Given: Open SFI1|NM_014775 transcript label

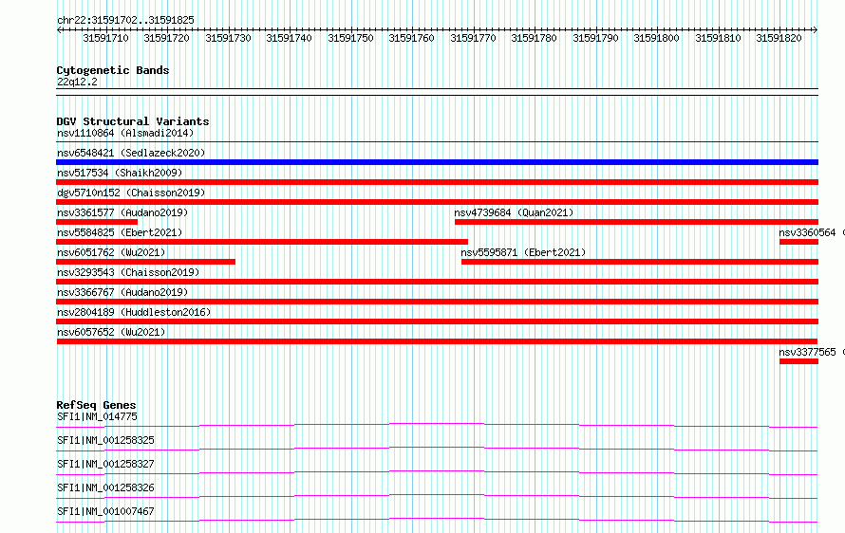Looking at the screenshot, I should (x=97, y=416).
